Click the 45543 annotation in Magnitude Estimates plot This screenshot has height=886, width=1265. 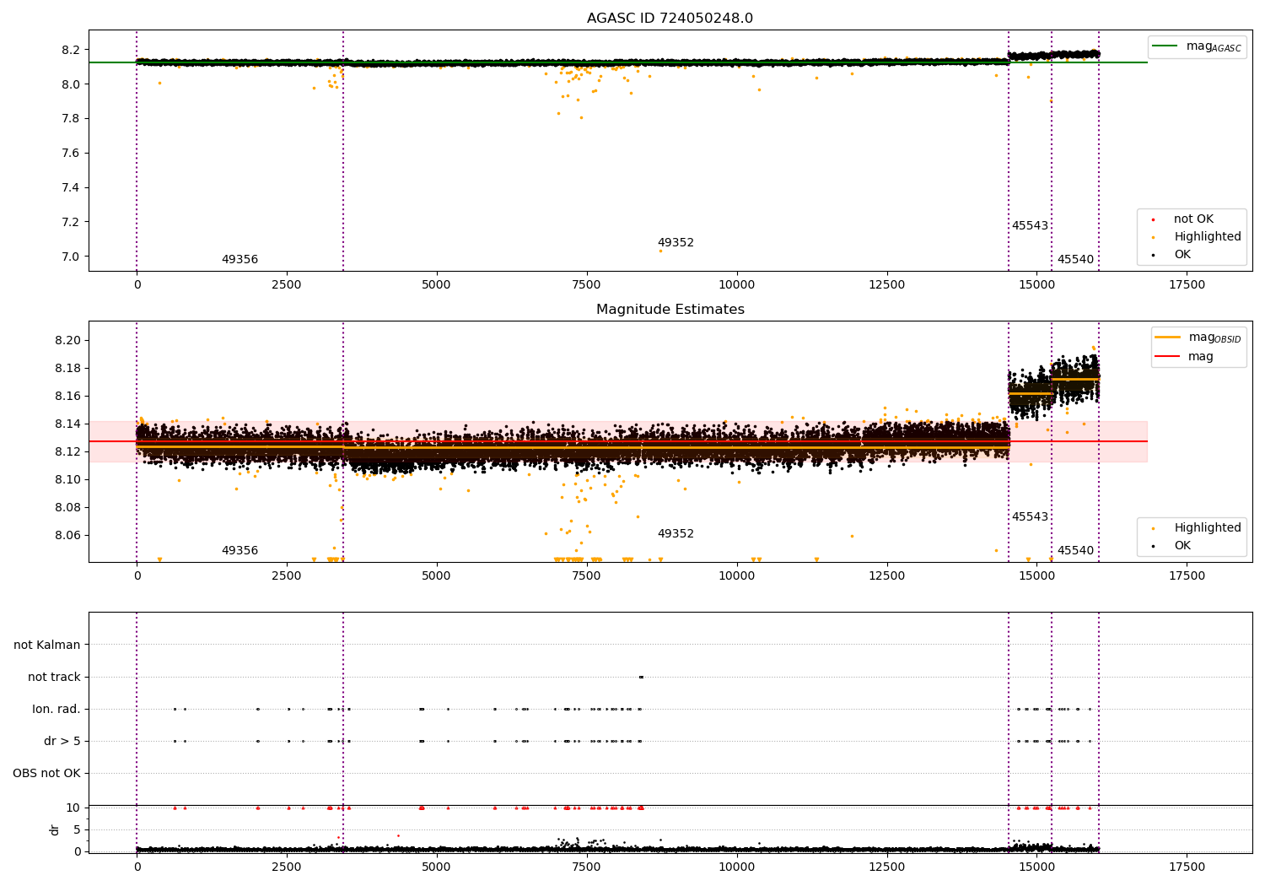pyautogui.click(x=1030, y=517)
